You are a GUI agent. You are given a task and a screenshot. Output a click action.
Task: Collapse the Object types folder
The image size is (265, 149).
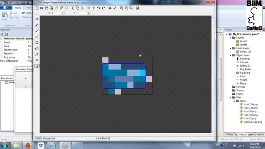(231, 55)
